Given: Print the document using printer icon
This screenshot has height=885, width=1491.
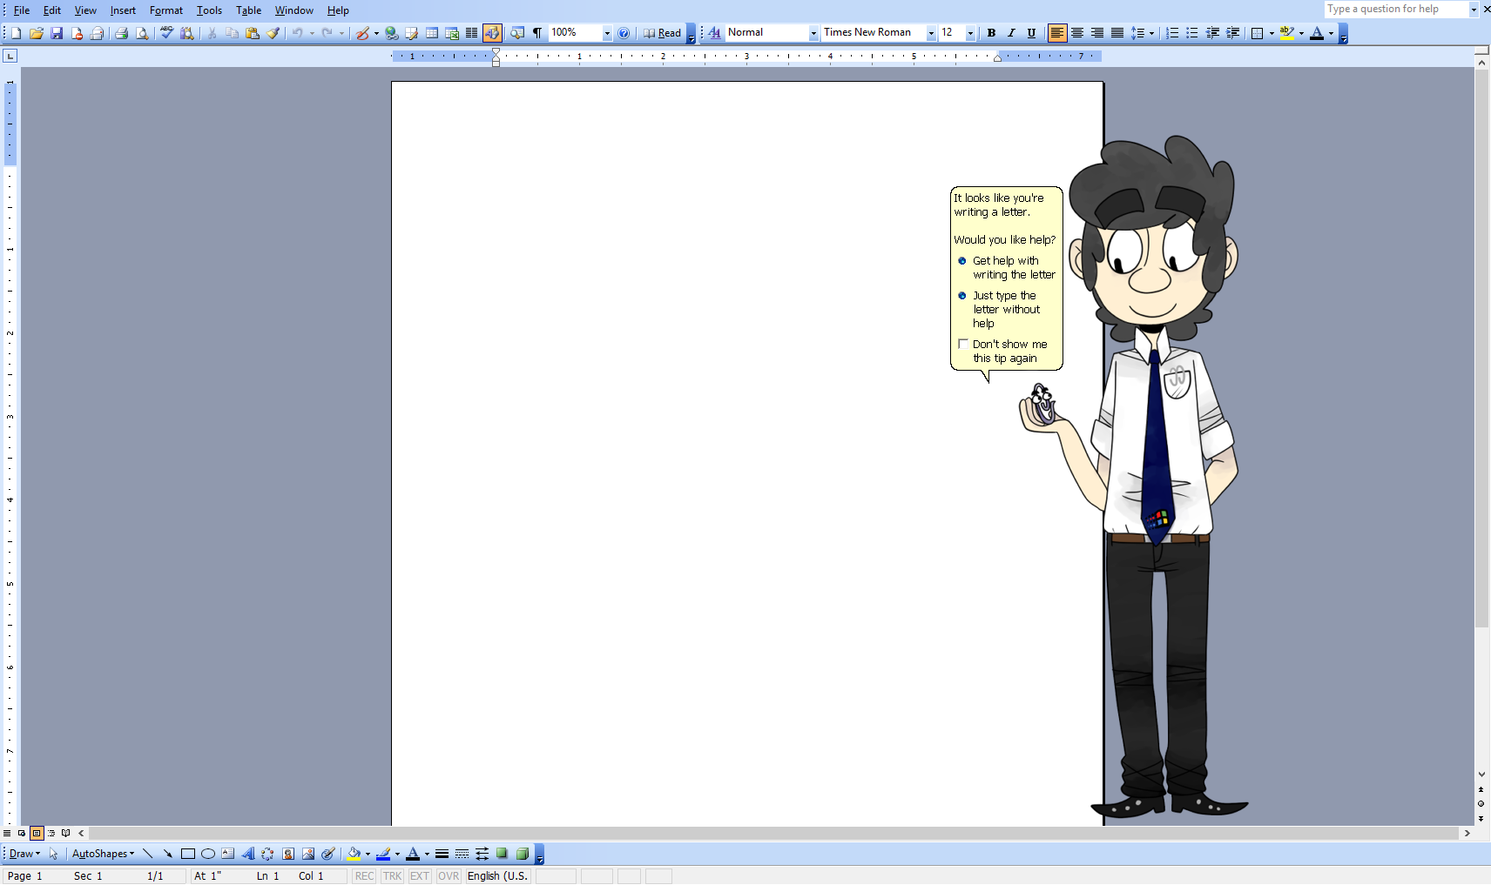Looking at the screenshot, I should coord(121,33).
